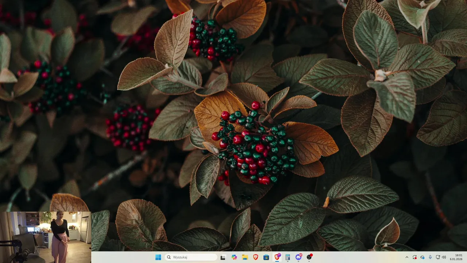Screen dimensions: 467x263
Task: Open File Explorer from the taskbar
Action: (x=245, y=257)
